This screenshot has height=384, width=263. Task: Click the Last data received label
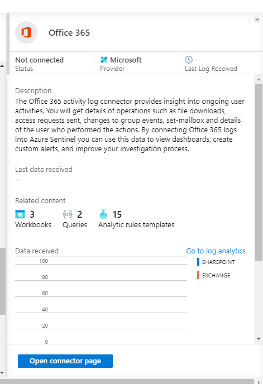[44, 169]
